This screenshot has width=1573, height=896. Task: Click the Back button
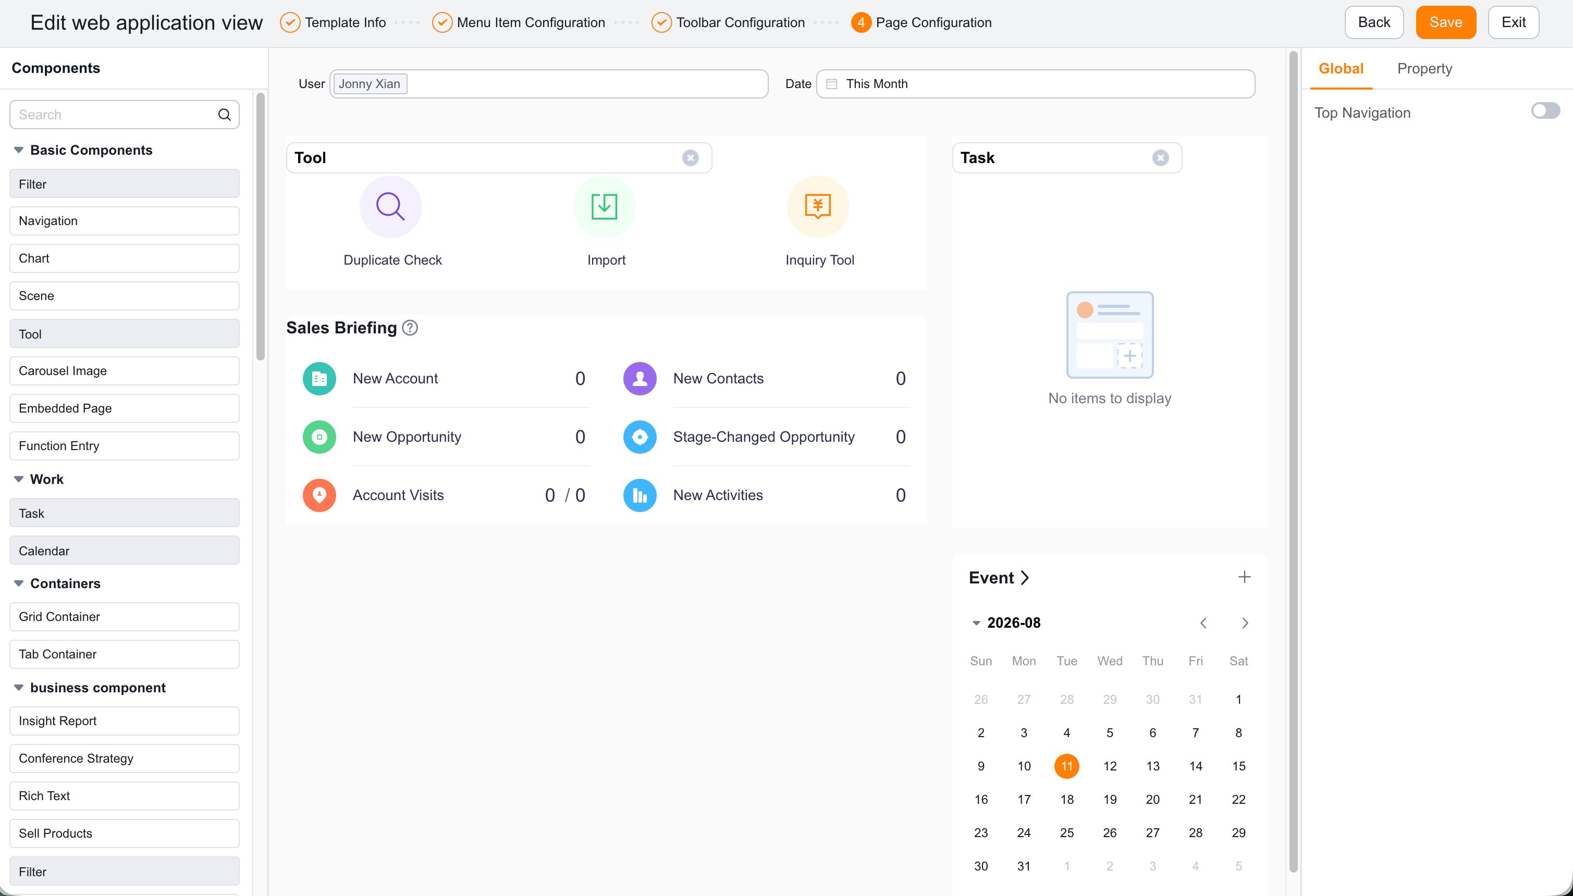[x=1373, y=23]
